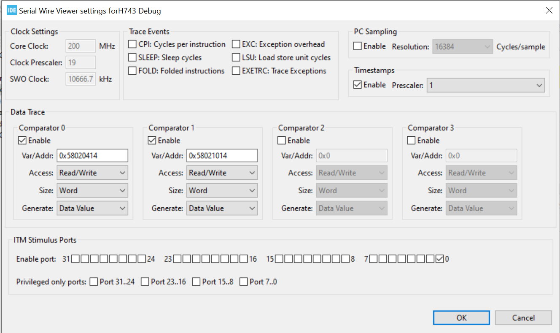Enable CPI: Cycles per instruction tracing
The height and width of the screenshot is (333, 560).
pos(133,44)
